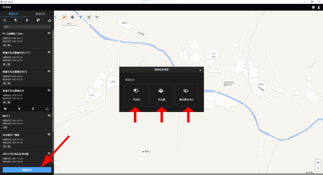323x175 pixels.
Task: Click the copy icon for the selected task
Action: (19, 109)
